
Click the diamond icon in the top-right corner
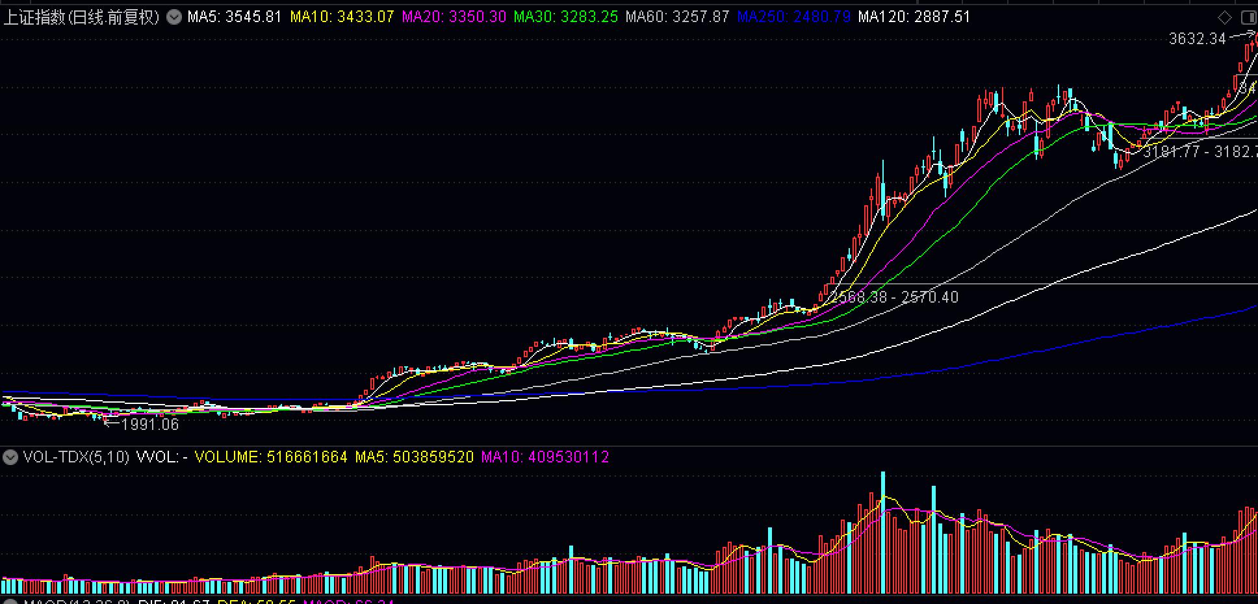pyautogui.click(x=1225, y=18)
